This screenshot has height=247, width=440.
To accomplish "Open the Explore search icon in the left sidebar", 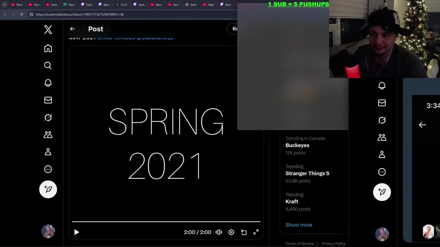I will pyautogui.click(x=48, y=66).
